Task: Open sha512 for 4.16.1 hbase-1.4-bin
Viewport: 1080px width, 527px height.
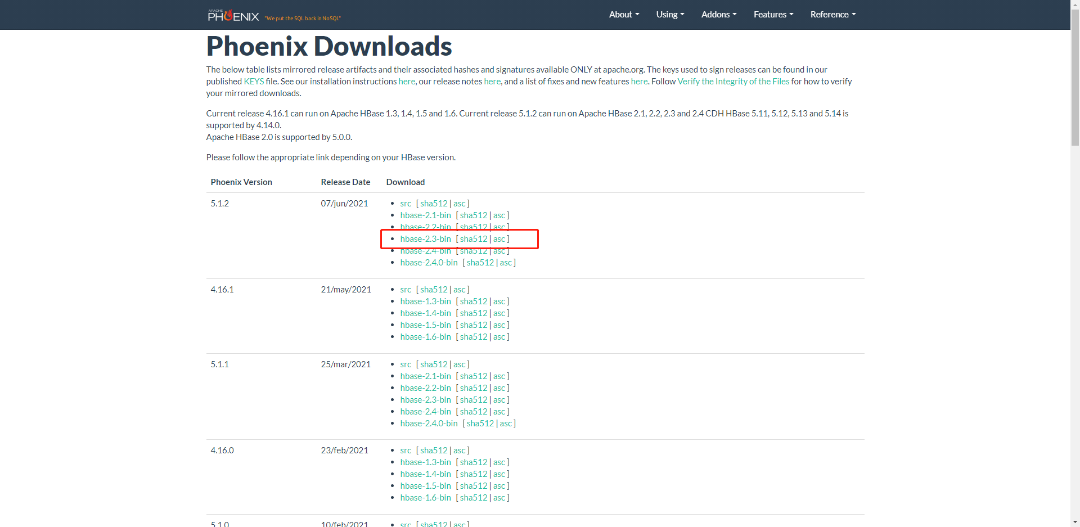Action: [x=474, y=313]
